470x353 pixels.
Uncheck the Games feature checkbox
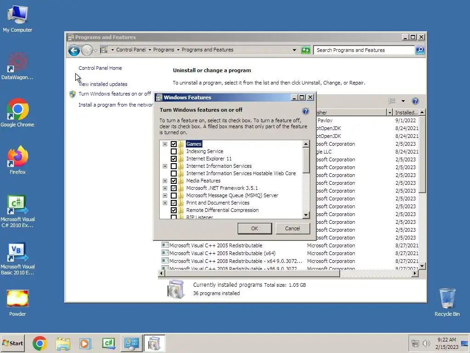click(173, 144)
